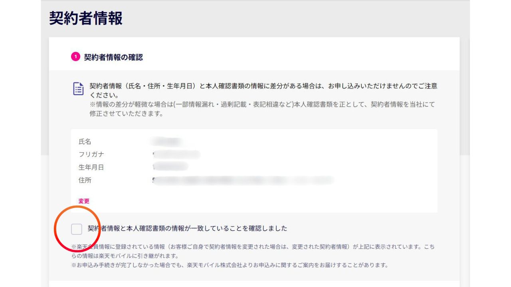Click the 契約者情報の確認 section title
Screen dimensions: 511x287
(x=113, y=57)
